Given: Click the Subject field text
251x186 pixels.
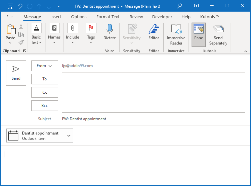Looking at the screenshot, I should (84, 119).
